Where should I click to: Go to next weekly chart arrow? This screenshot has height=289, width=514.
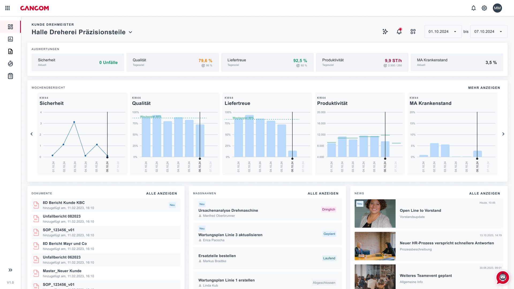(x=503, y=134)
